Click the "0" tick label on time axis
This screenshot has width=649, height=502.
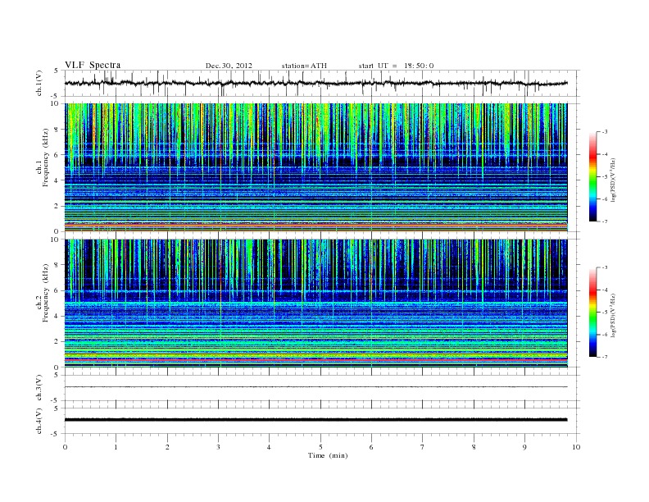[x=65, y=447]
